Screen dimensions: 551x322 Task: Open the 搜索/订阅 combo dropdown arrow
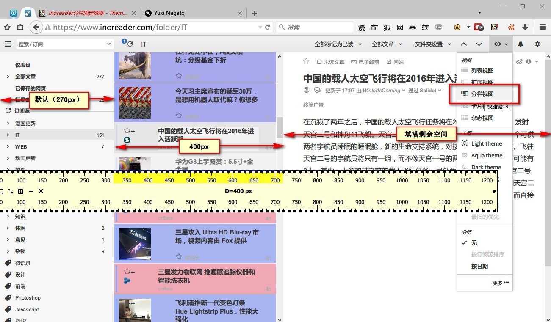pyautogui.click(x=108, y=44)
